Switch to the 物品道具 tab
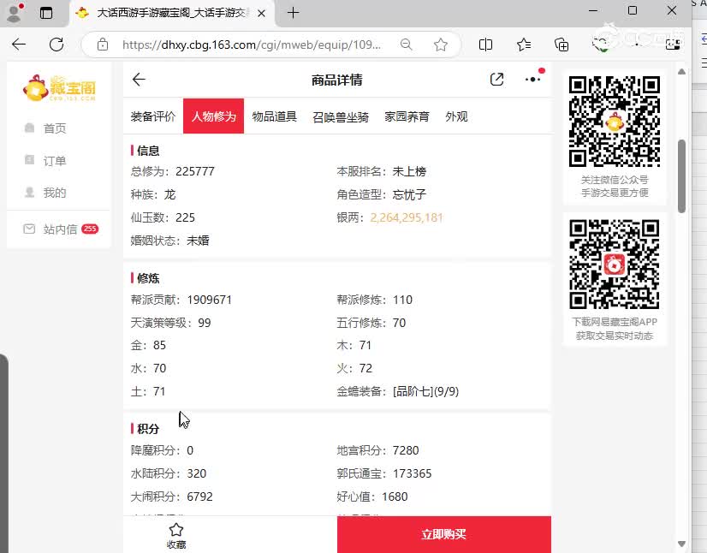 coord(274,116)
